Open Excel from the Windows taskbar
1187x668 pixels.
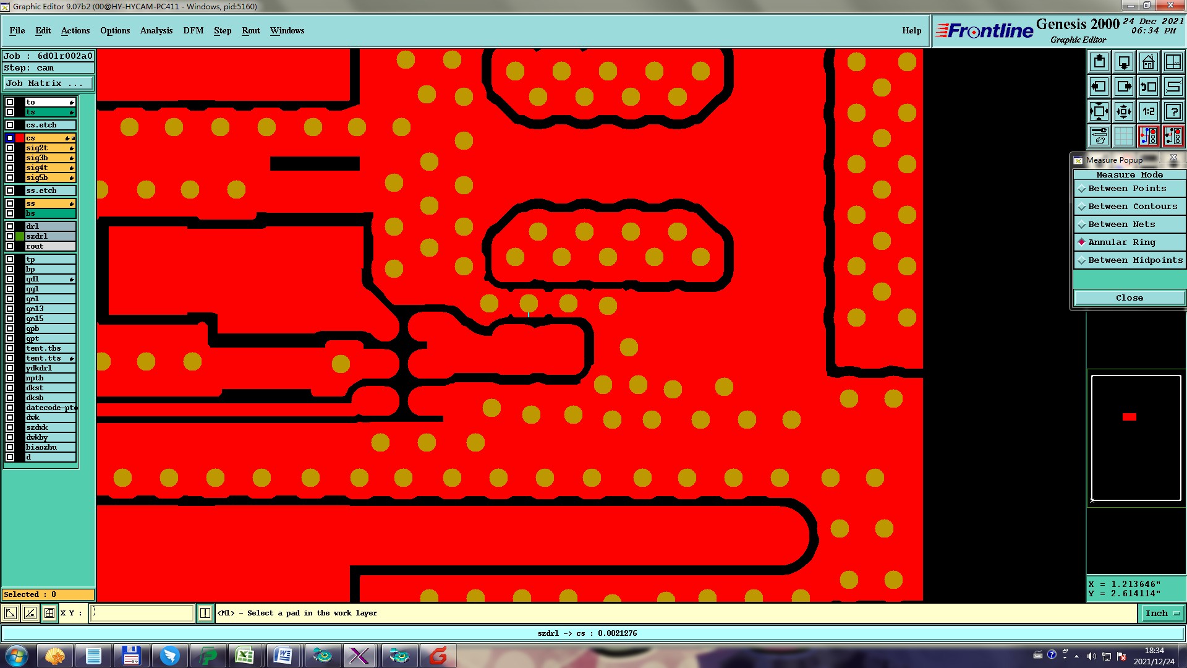pyautogui.click(x=245, y=656)
